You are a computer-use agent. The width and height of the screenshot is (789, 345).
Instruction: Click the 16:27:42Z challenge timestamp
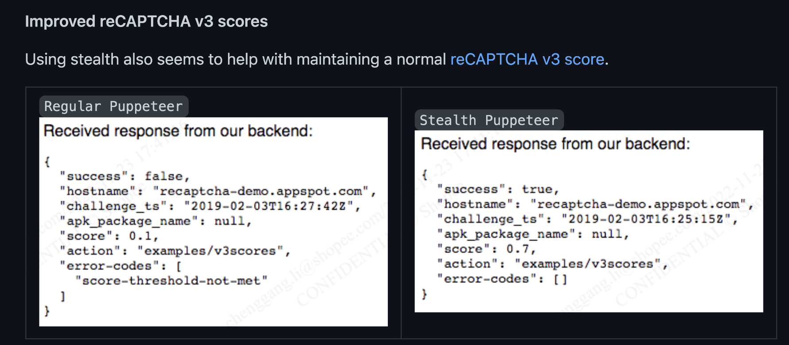coord(269,206)
